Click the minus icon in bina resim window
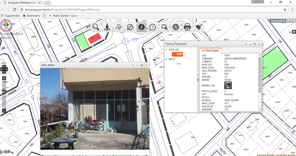Screen dimensions: 296x156 pyautogui.click(x=138, y=65)
